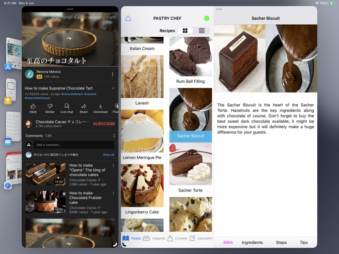Open the Chocolate Cacao channel avatar

point(29,124)
